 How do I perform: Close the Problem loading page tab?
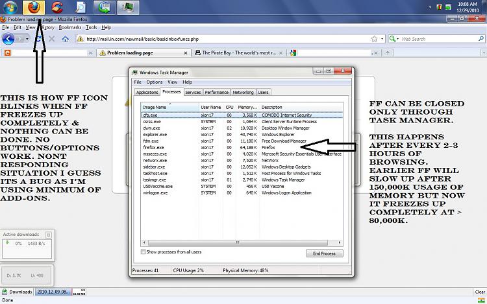186,53
